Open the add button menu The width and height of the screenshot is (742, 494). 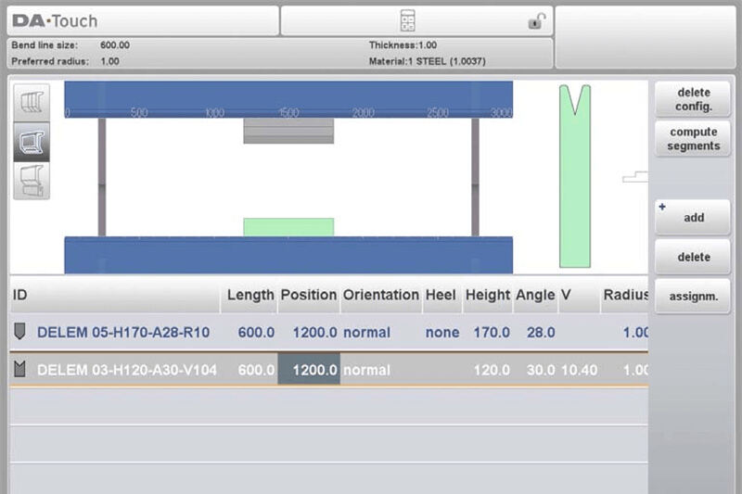click(x=693, y=218)
